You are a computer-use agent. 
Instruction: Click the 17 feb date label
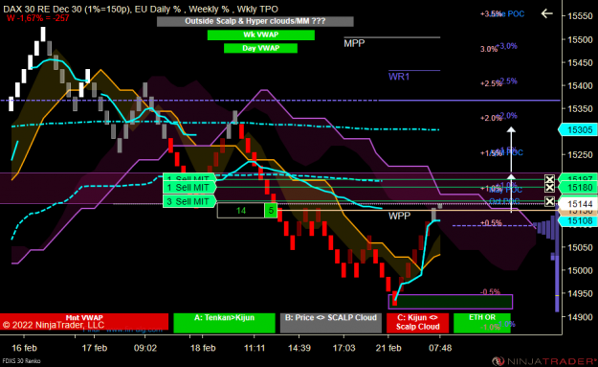tap(95, 348)
